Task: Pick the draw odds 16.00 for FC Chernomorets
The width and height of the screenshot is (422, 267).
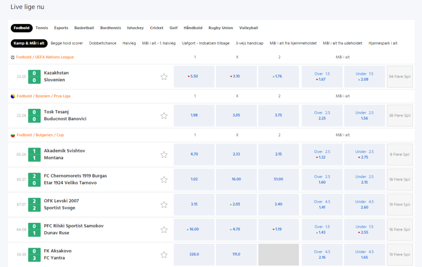Action: (236, 180)
